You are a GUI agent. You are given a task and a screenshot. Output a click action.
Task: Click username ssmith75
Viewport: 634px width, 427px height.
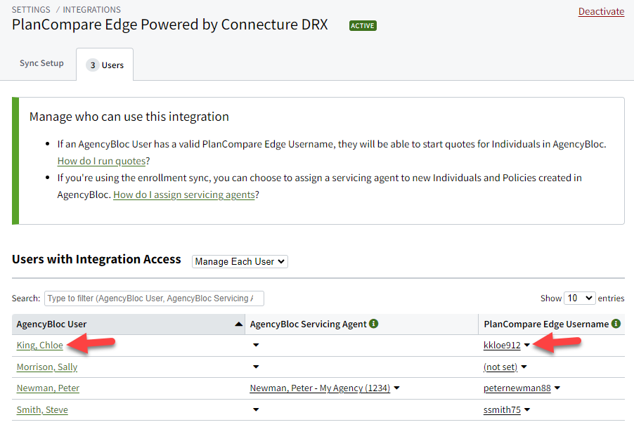point(502,410)
